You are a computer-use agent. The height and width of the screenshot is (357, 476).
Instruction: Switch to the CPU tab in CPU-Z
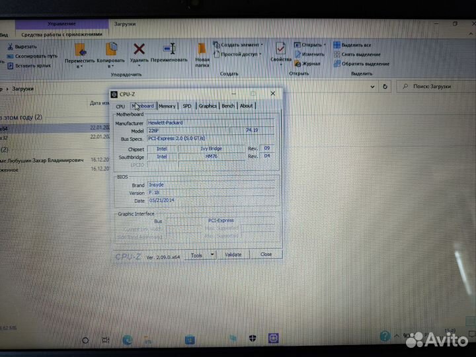tap(120, 106)
